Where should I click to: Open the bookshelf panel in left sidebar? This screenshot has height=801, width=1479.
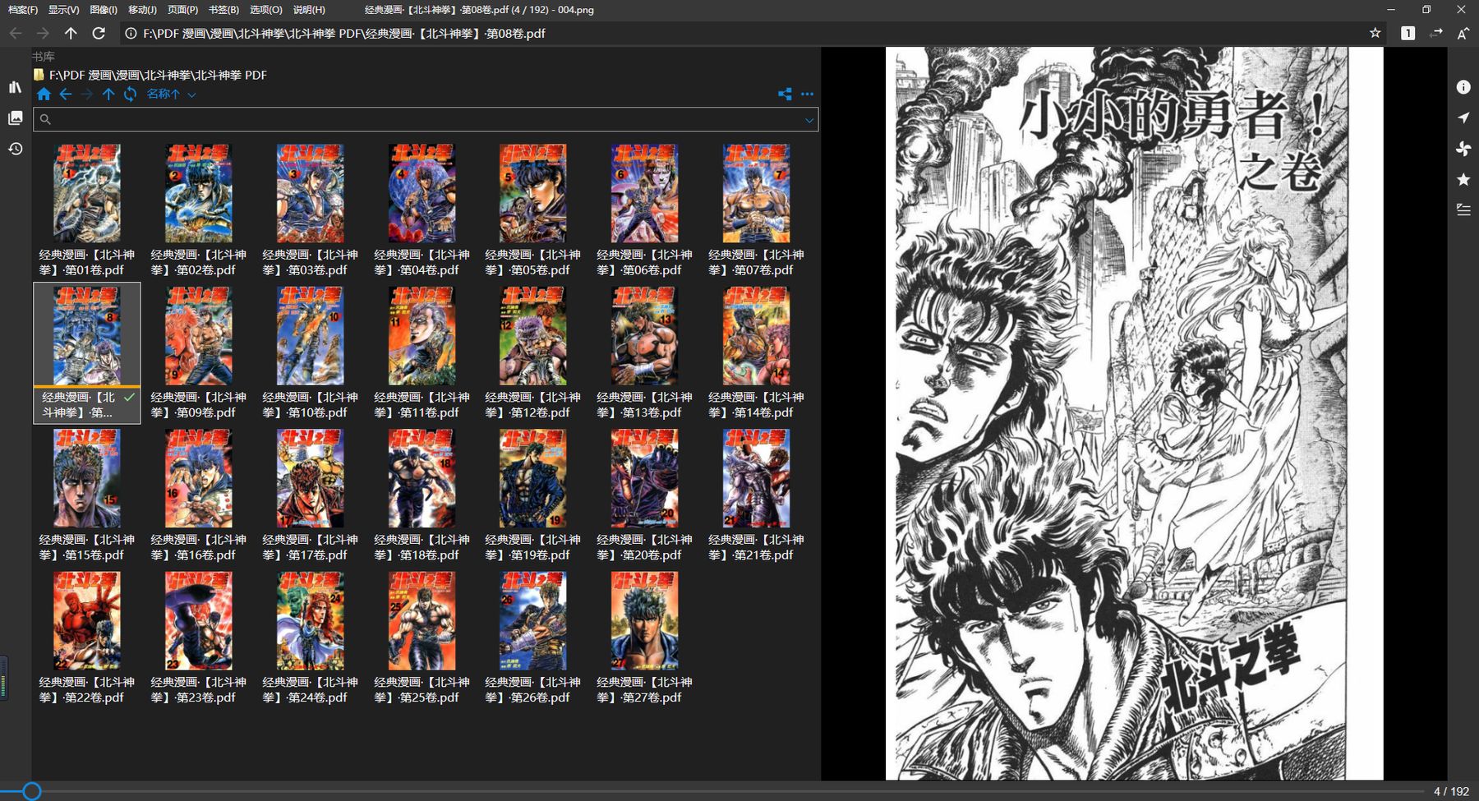[15, 87]
